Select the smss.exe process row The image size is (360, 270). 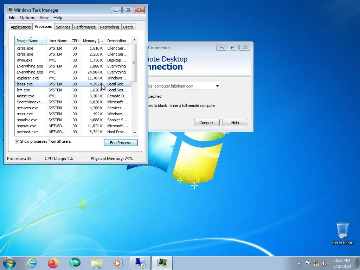pyautogui.click(x=73, y=114)
